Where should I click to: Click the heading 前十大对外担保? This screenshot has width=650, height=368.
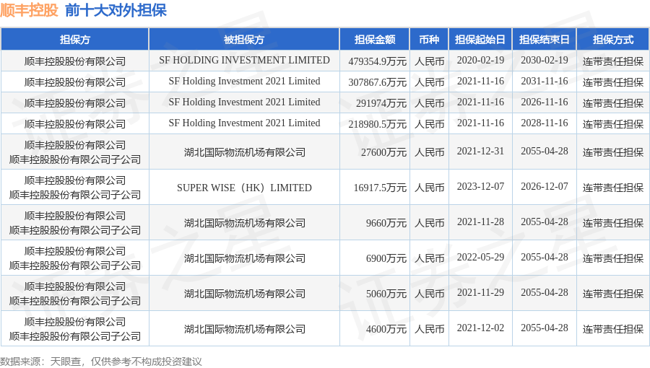click(x=116, y=10)
